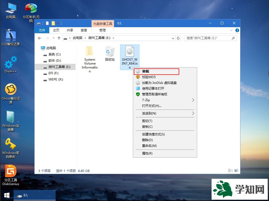
Task: Go back using the navigation arrow
Action: (x=40, y=38)
